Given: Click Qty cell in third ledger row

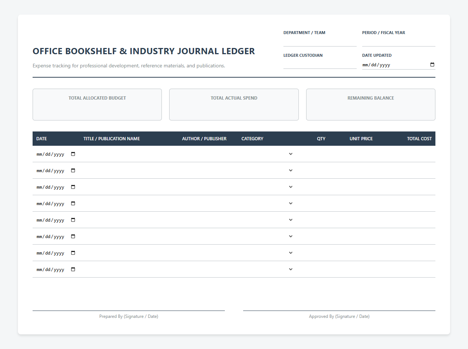Looking at the screenshot, I should (312, 187).
